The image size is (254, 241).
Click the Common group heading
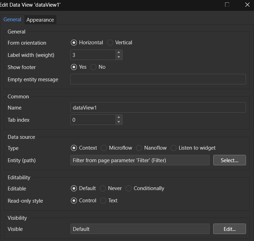pyautogui.click(x=18, y=97)
